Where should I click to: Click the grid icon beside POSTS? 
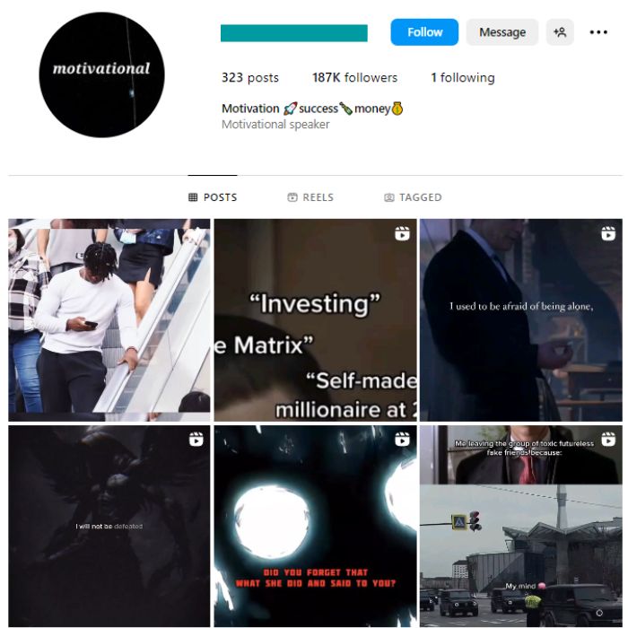193,197
